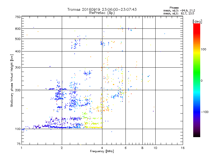Click the "4" frequency tick label

102,148
